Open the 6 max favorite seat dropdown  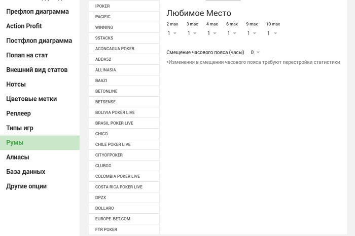tap(232, 33)
